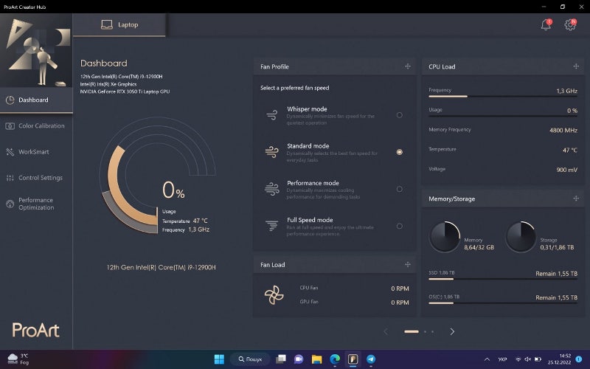Click the Fan Load panel move icon
Image resolution: width=590 pixels, height=369 pixels.
tap(408, 265)
